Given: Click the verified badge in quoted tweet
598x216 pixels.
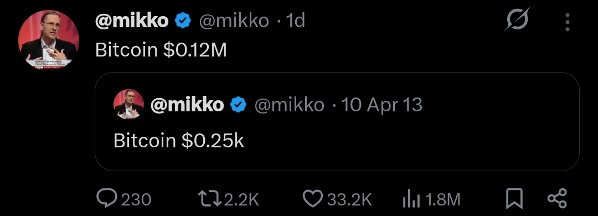Looking at the screenshot, I should pyautogui.click(x=238, y=105).
